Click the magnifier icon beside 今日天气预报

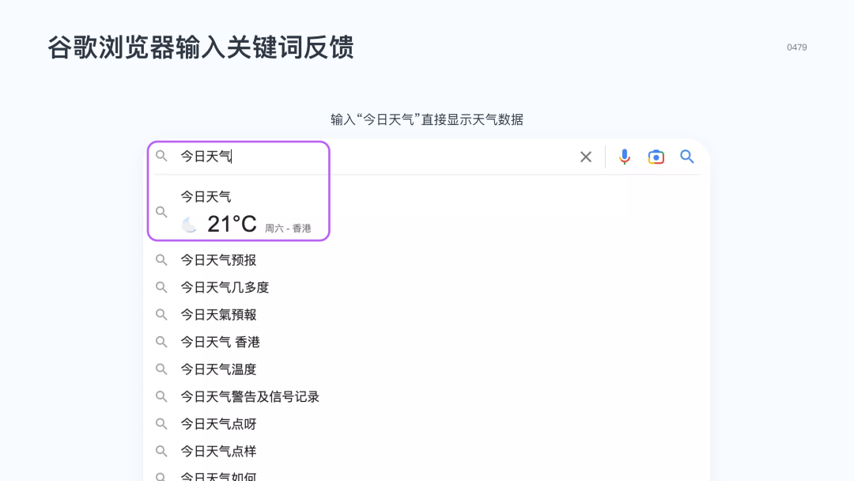pyautogui.click(x=161, y=259)
